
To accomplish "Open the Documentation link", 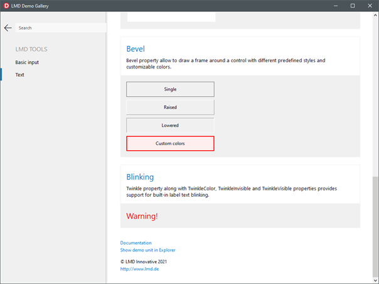I will [136, 243].
